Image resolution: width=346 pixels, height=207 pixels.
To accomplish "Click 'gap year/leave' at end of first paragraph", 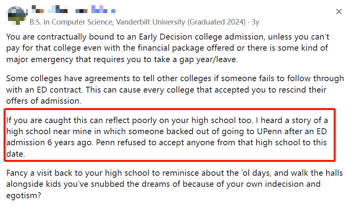I will [207, 59].
